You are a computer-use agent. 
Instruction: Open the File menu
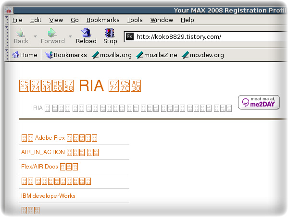(17, 20)
